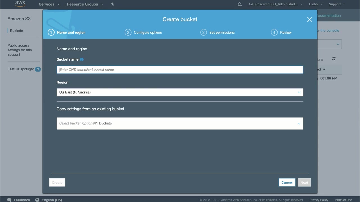This screenshot has width=360, height=202.
Task: Open the Resource Groups menu
Action: coord(85,4)
